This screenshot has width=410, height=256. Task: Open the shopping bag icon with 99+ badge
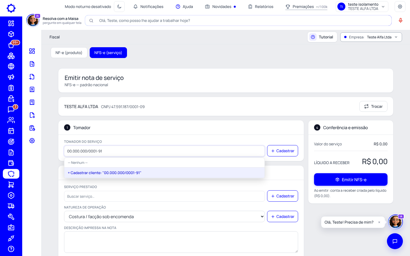click(11, 45)
